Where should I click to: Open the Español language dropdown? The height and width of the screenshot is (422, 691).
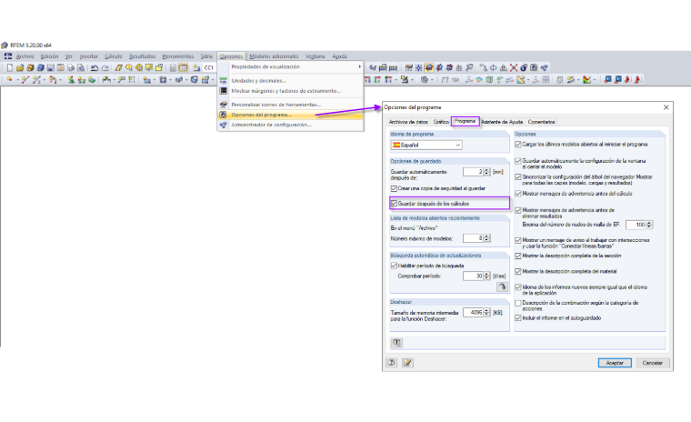[426, 145]
